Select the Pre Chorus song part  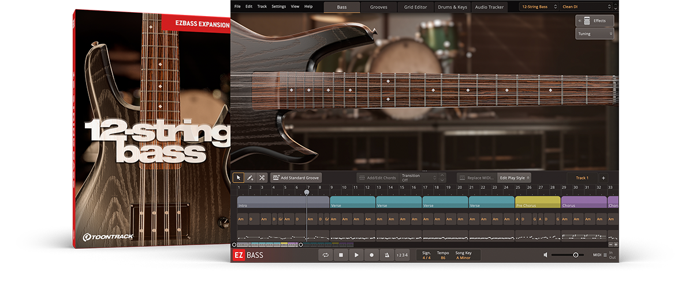pyautogui.click(x=538, y=202)
